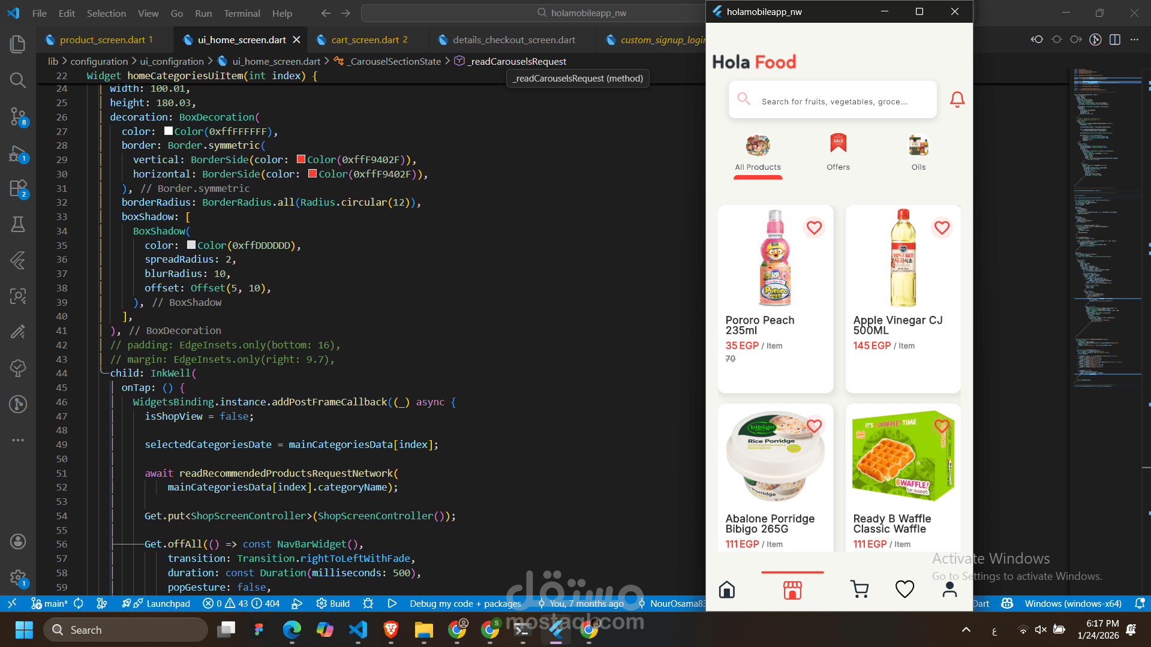This screenshot has height=647, width=1151.
Task: Split the editor to the right
Action: pyautogui.click(x=1115, y=40)
